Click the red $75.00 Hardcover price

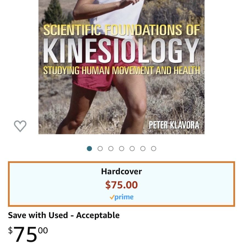[122, 185]
